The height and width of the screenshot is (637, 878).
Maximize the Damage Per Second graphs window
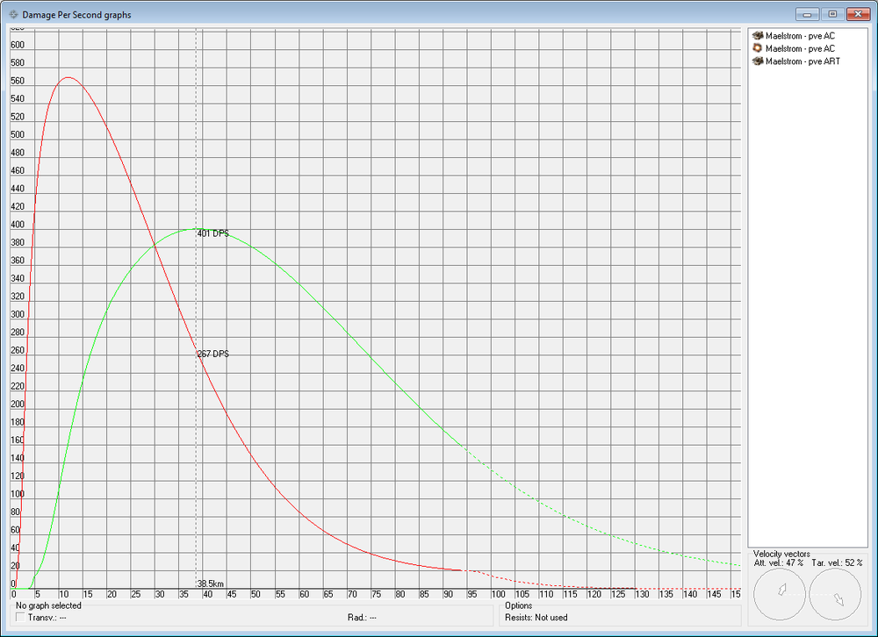pos(831,14)
